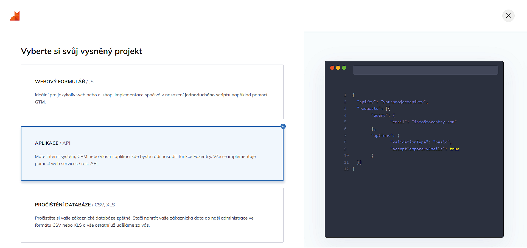Image resolution: width=527 pixels, height=248 pixels.
Task: Click the heading "Vyberte si svůj vysněný projekt"
Action: 81,51
